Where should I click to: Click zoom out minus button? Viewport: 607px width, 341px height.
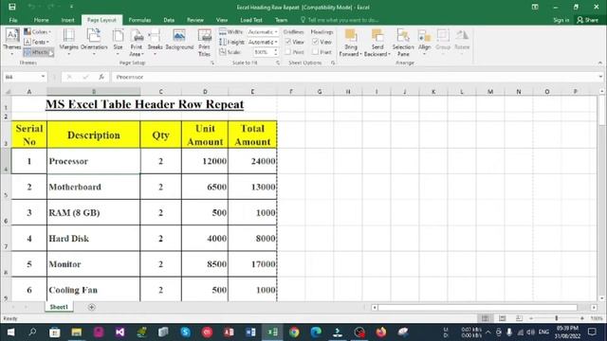coord(531,318)
